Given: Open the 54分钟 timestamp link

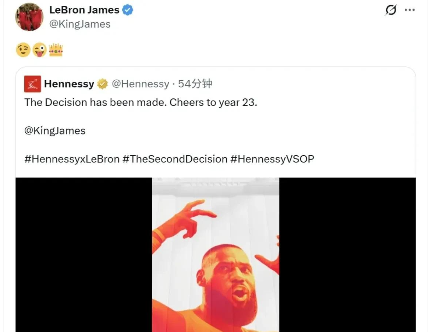Looking at the screenshot, I should pos(195,84).
